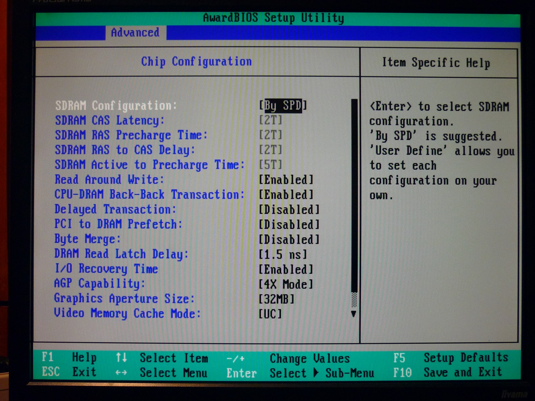Viewport: 535px width, 401px height.
Task: Click the DRAM Read Latch Delay label
Action: pyautogui.click(x=122, y=254)
